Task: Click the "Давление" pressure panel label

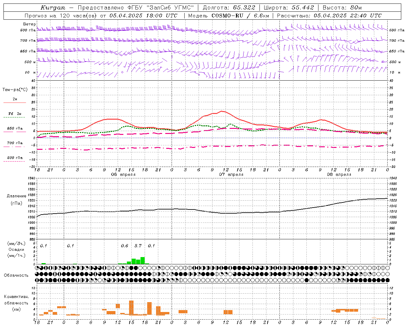Action: pos(16,196)
